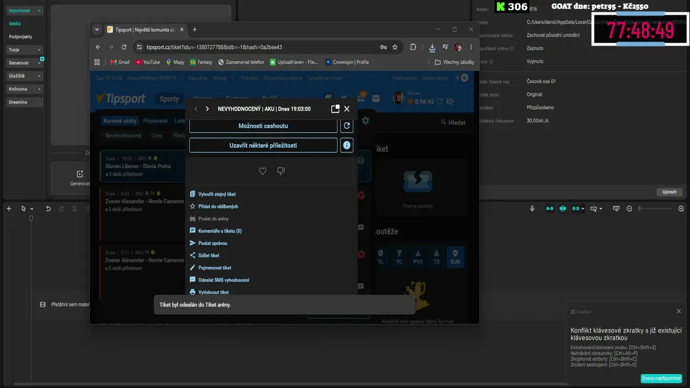690x388 pixels.
Task: Click CapCut Upravit button
Action: (x=670, y=192)
